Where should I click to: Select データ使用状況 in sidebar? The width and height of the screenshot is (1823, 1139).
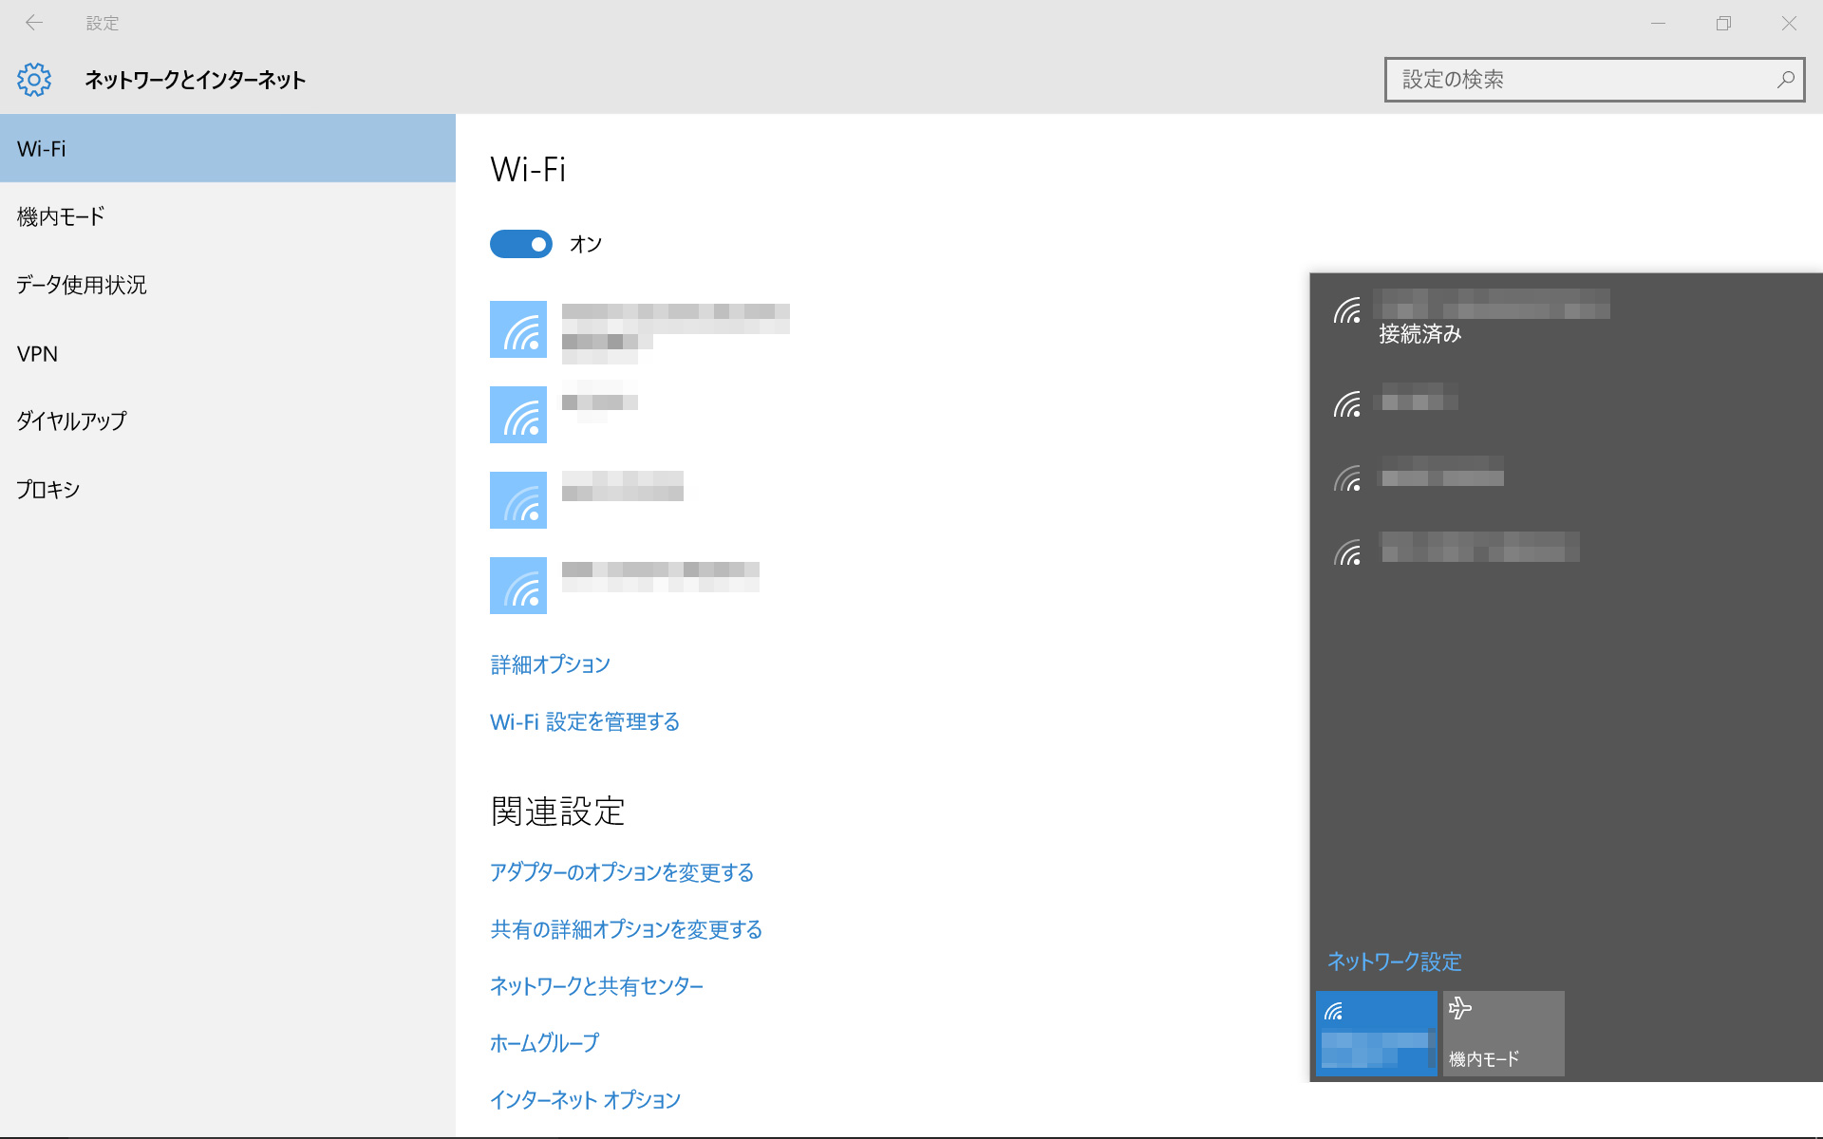tap(82, 285)
